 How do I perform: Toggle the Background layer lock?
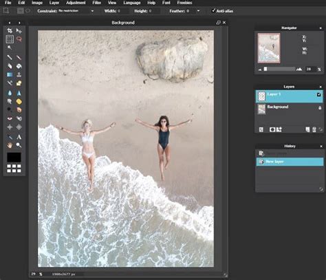(x=320, y=107)
